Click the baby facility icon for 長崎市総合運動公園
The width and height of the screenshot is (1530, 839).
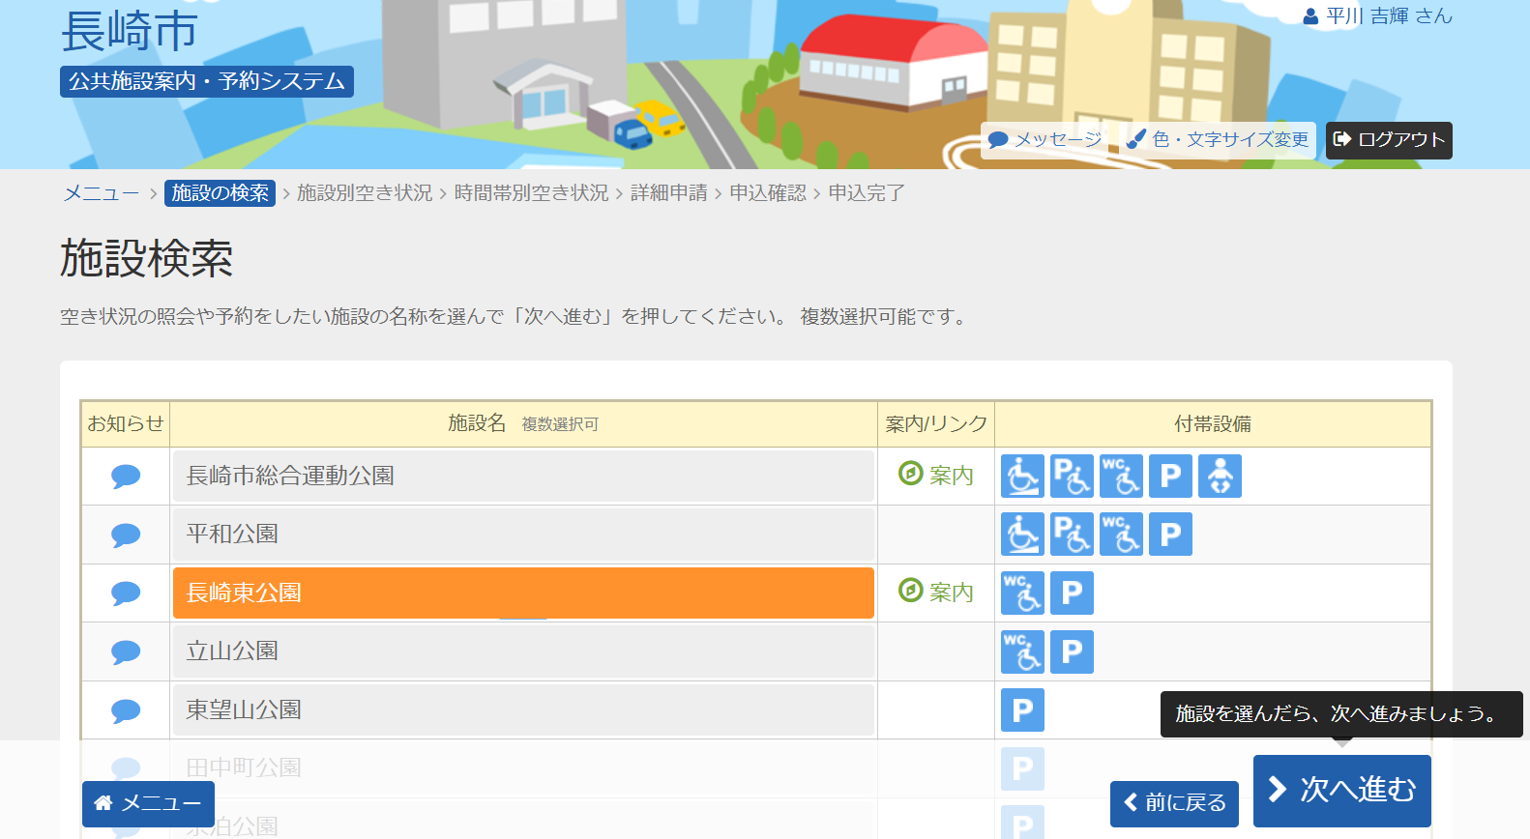(1220, 477)
